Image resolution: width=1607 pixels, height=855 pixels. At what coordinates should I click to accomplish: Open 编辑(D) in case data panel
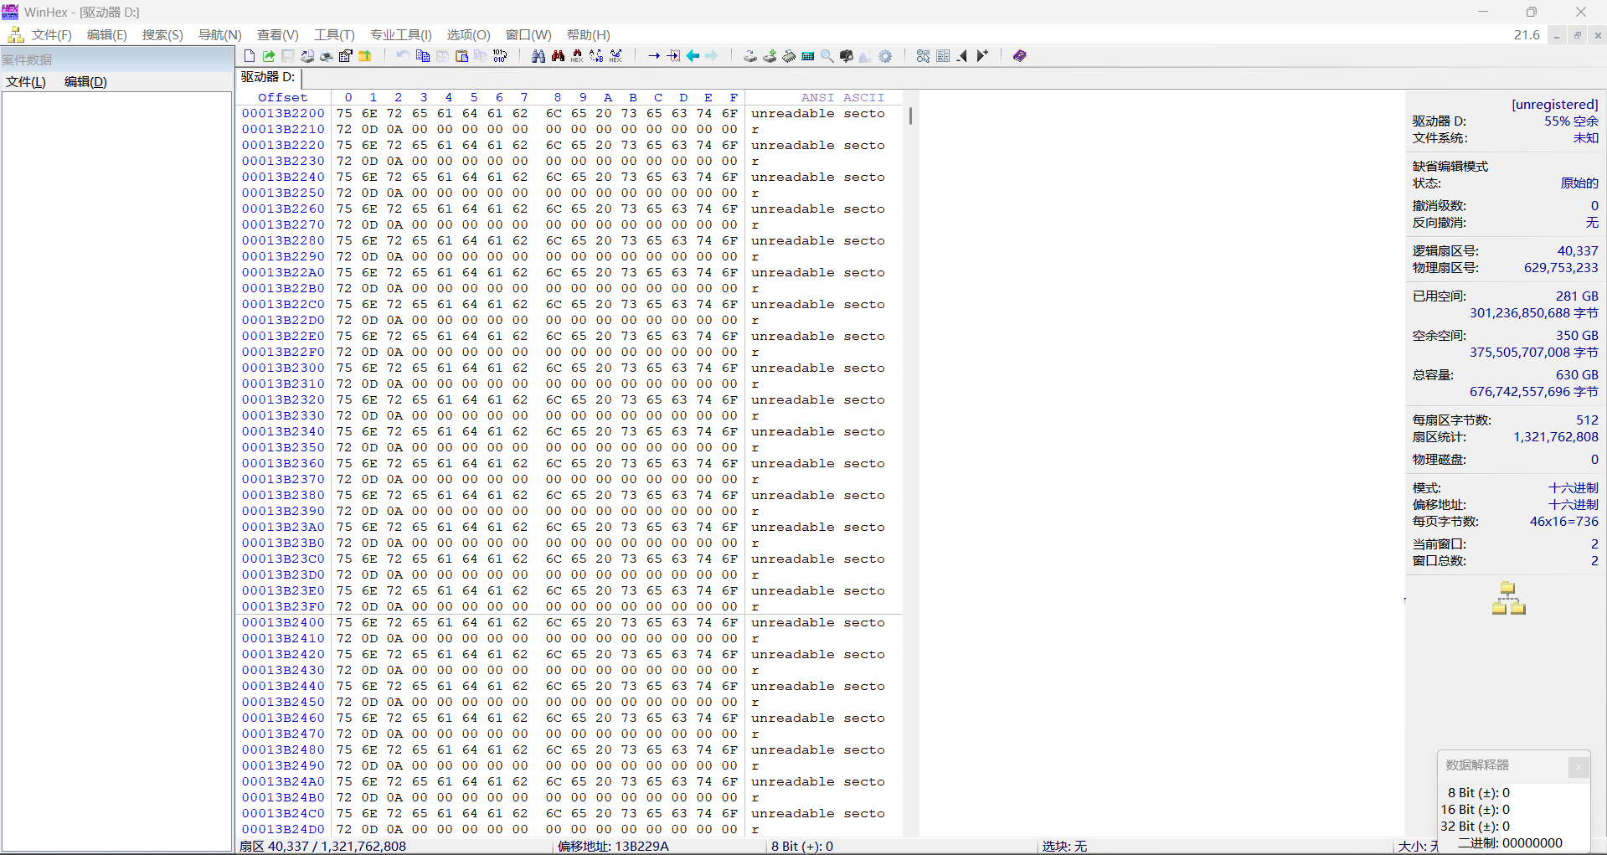click(85, 82)
